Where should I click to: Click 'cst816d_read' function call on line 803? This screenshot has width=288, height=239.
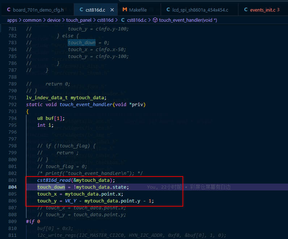click(54, 180)
